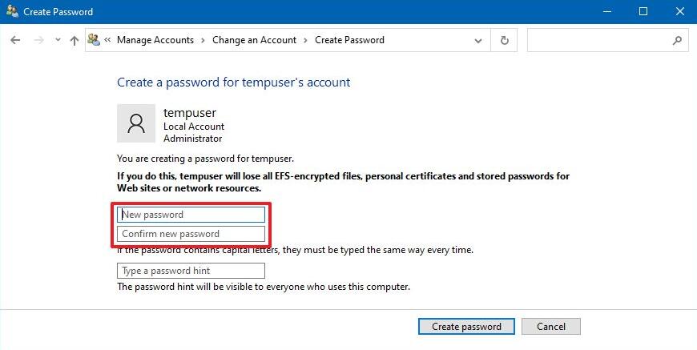Screen dimensions: 697x350
Task: Go to Manage Accounts breadcrumb
Action: click(x=155, y=40)
